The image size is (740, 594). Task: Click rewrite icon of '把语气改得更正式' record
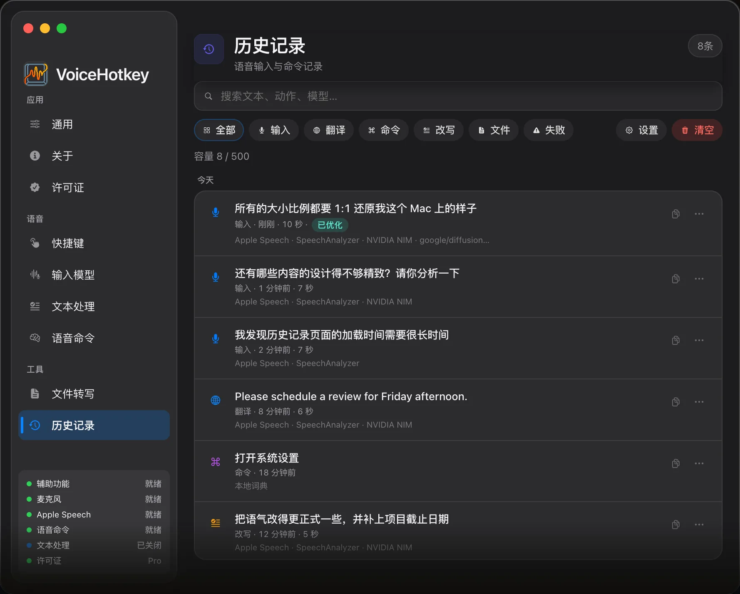(x=216, y=523)
